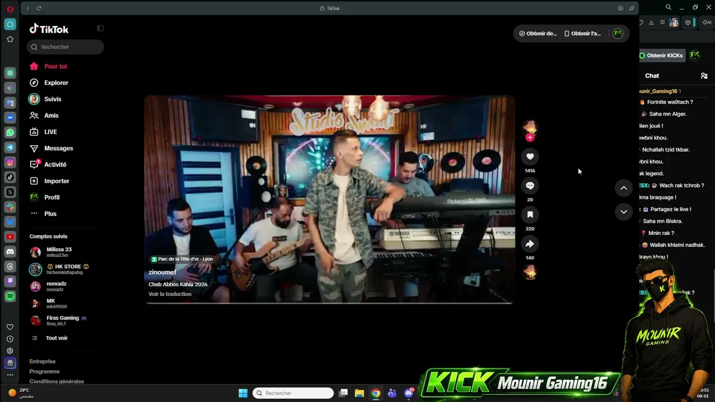
Task: Expand the Plus more options
Action: coord(44,214)
